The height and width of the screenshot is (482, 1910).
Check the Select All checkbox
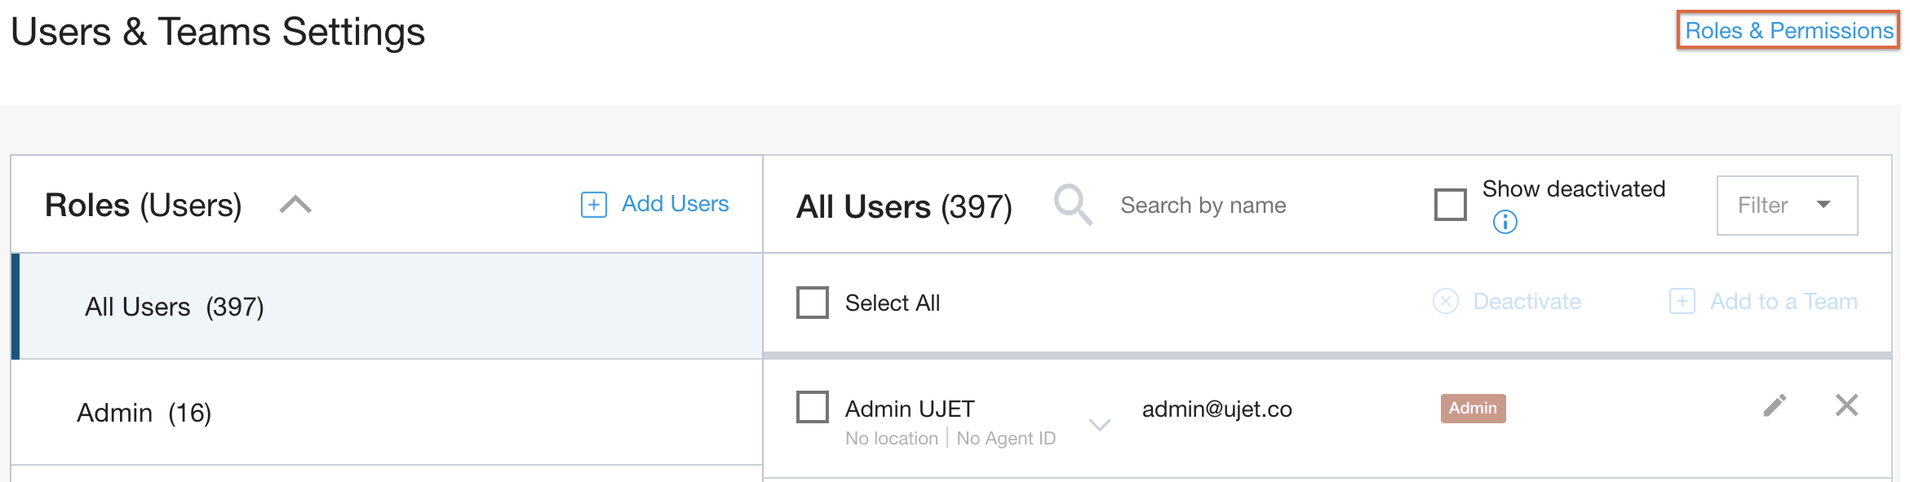point(812,302)
